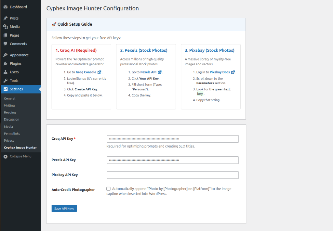Open the Pexels API link

tap(148, 72)
